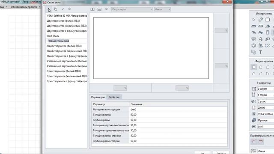
Task: Open the "(нет)" mark dropdown in Параметры panel
Action: tap(265, 127)
